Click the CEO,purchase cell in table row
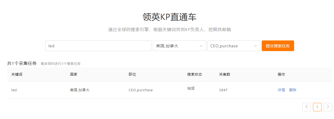 click(141, 90)
